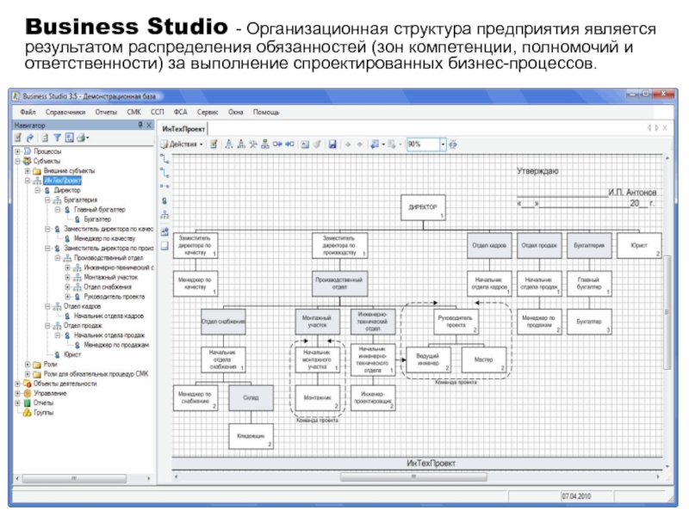689x516 pixels.
Task: Open the Справочники menu
Action: (65, 112)
